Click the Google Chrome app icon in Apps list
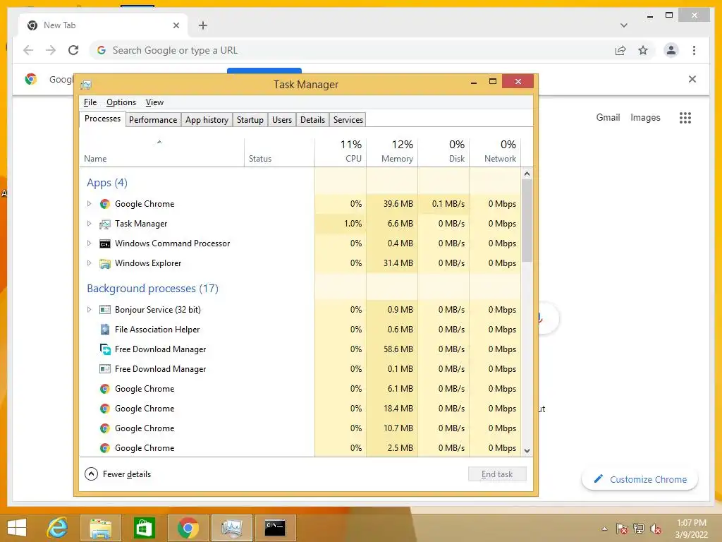This screenshot has height=542, width=722. [x=105, y=204]
